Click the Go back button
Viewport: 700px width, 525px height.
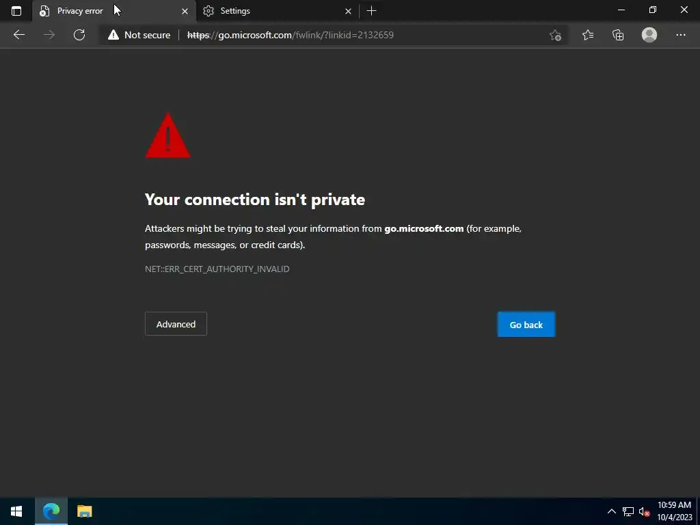point(526,325)
